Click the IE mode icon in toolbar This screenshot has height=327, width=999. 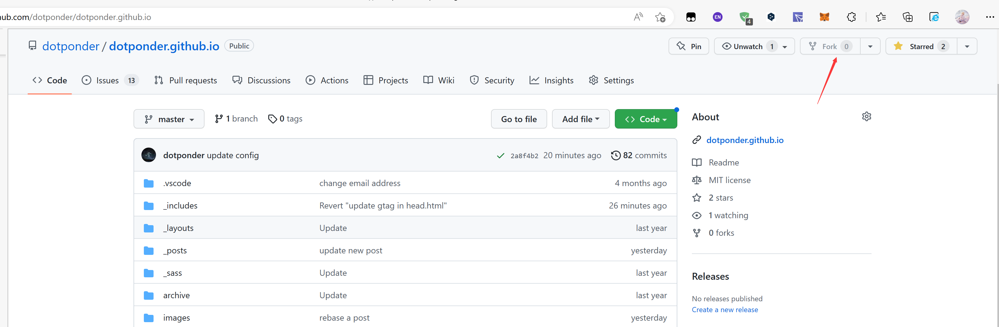click(934, 17)
